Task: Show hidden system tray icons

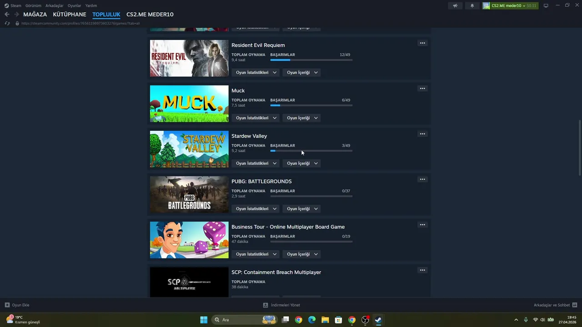Action: [516, 320]
